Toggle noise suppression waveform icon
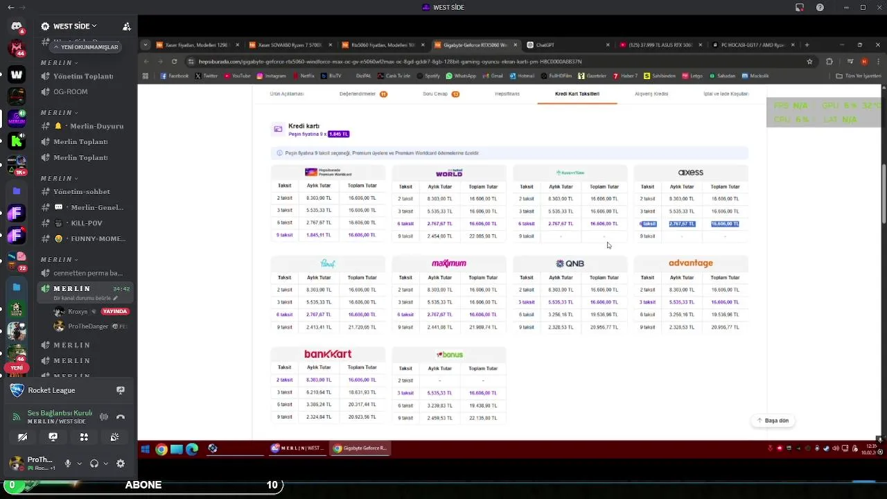This screenshot has height=499, width=887. [104, 417]
